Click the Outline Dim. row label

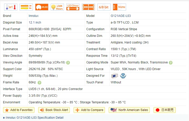94,36
